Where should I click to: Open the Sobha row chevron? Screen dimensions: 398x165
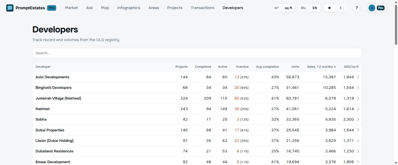pyautogui.click(x=358, y=120)
